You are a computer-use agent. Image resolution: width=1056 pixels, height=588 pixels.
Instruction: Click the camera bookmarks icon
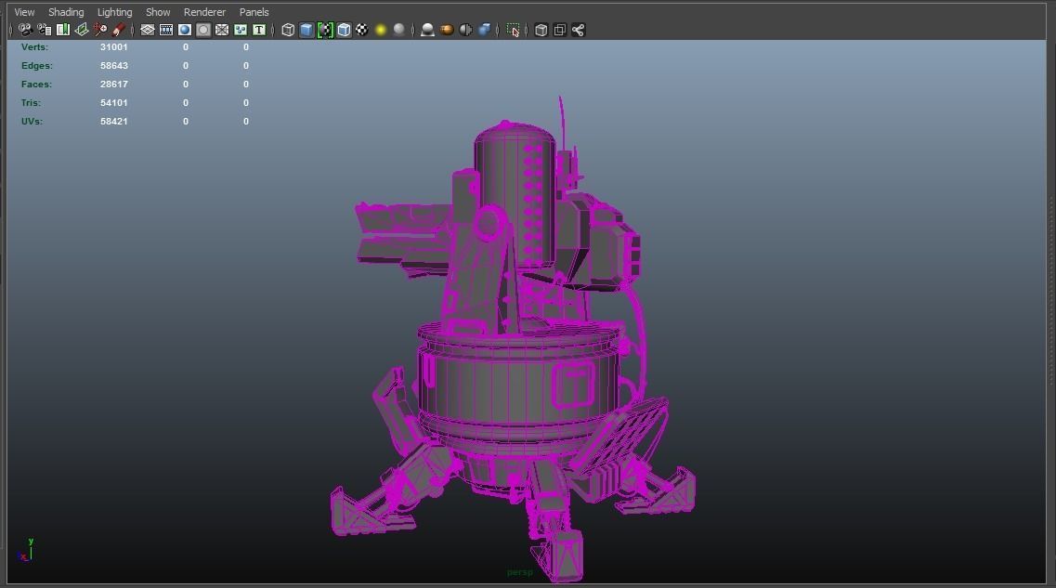[x=62, y=30]
